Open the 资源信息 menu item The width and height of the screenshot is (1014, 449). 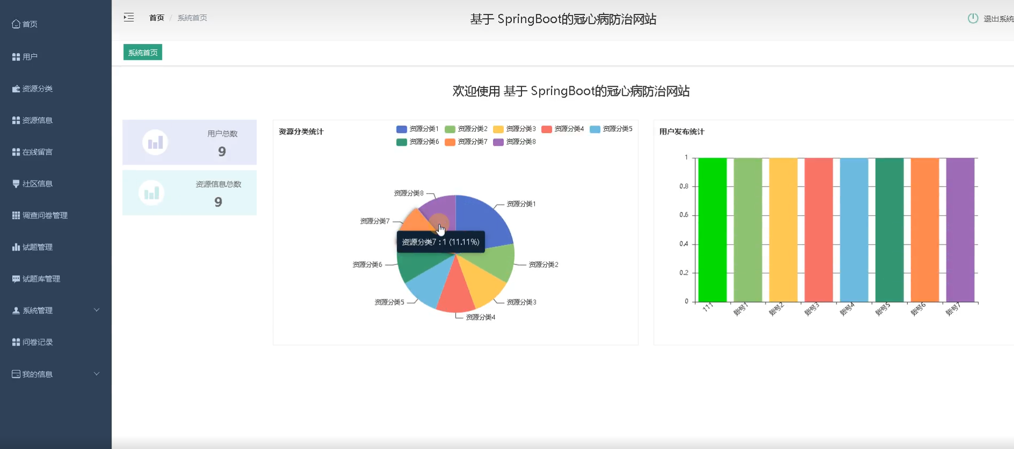coord(56,120)
